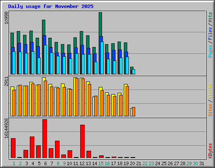
Task: Click the green day label 1
Action: (x=14, y=163)
